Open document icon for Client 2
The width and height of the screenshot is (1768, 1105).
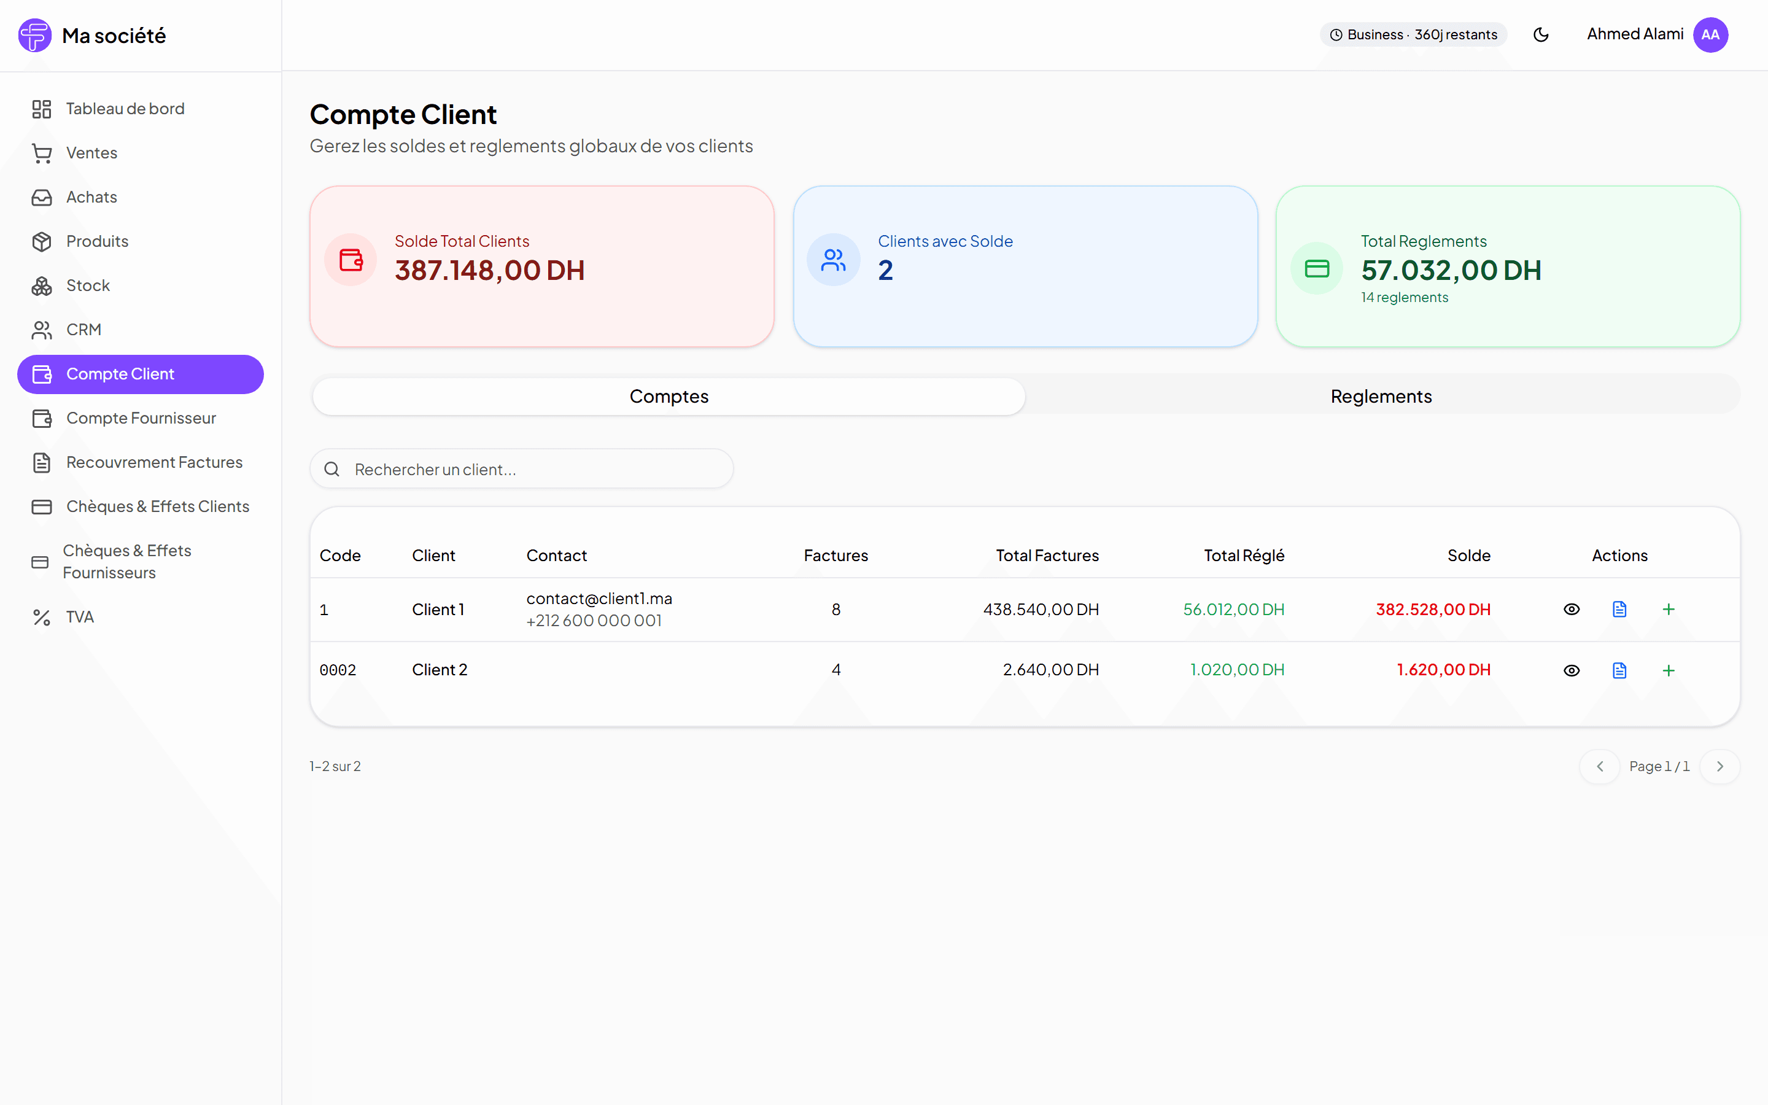tap(1619, 670)
